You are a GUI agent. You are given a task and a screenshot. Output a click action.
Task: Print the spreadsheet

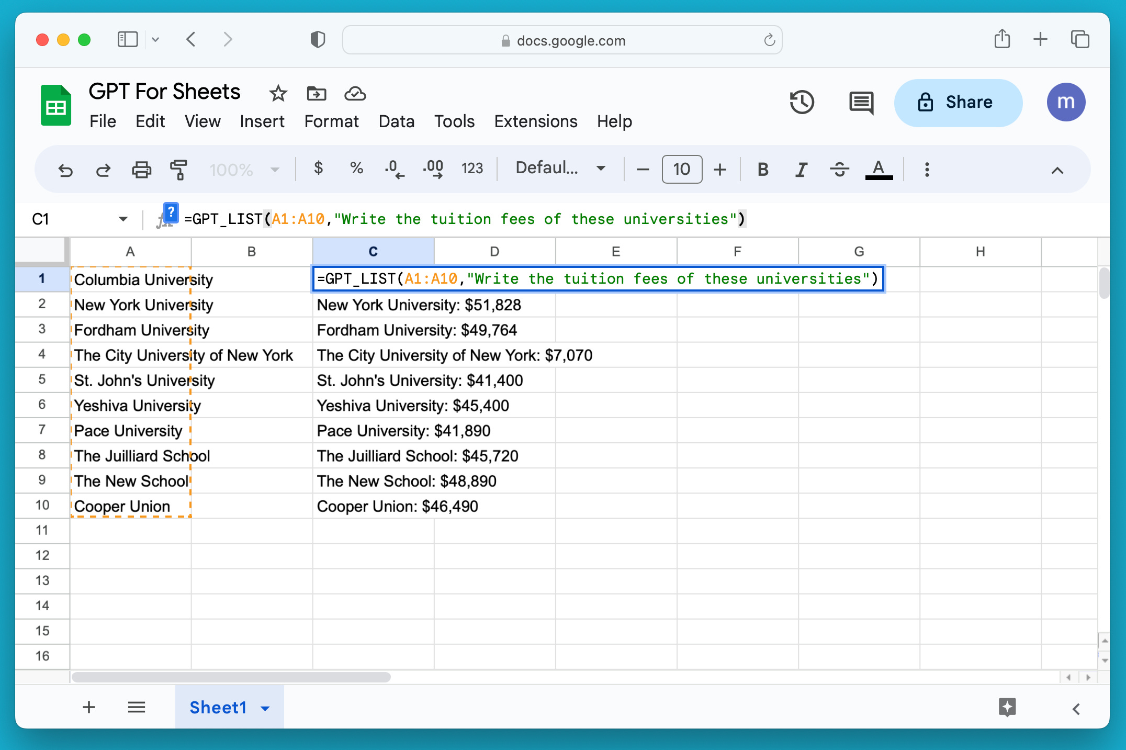coord(140,169)
